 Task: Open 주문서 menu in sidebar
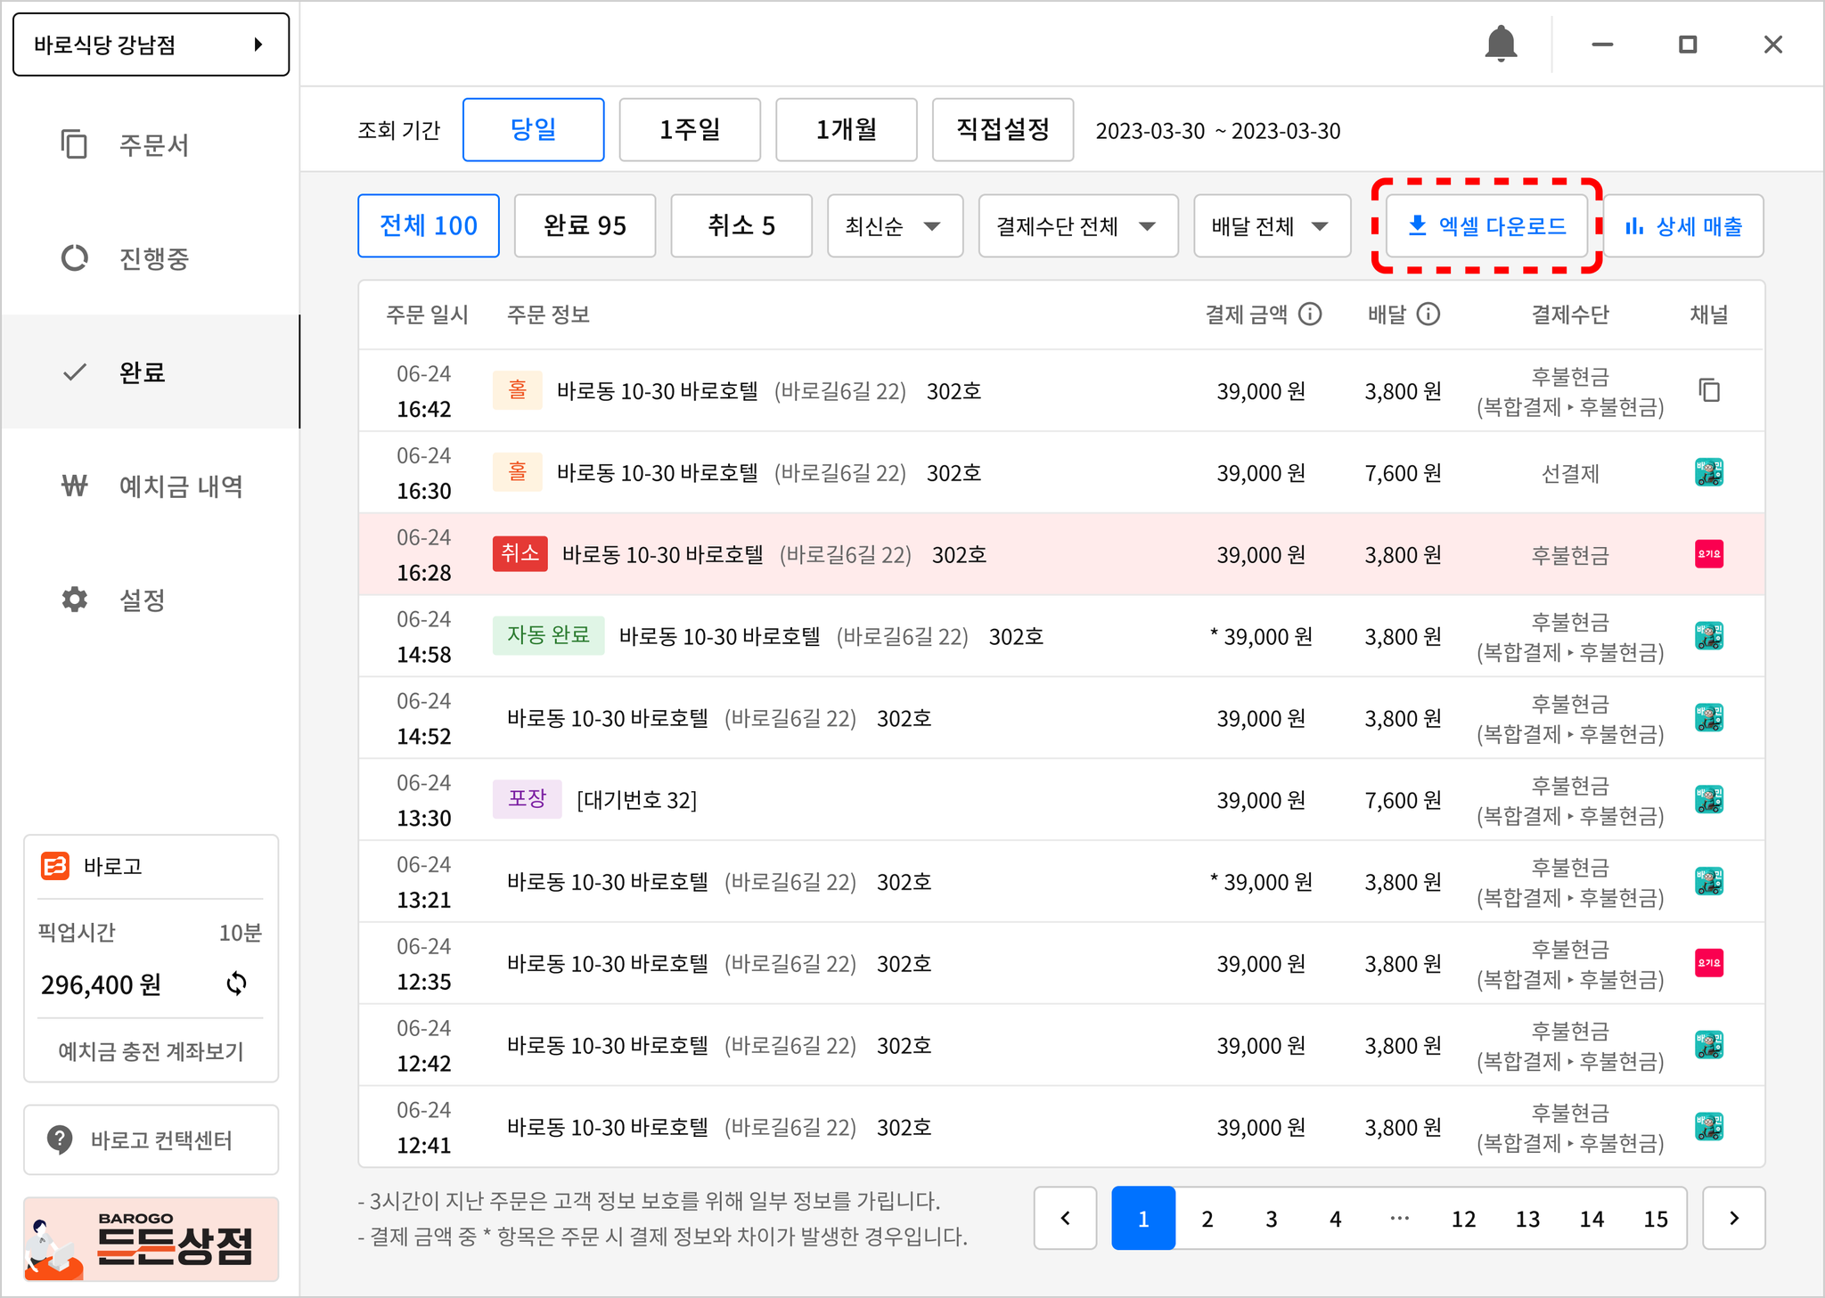tap(150, 144)
